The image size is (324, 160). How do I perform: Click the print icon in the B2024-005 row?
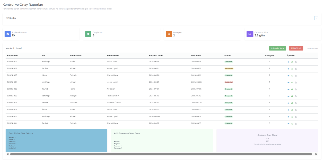[x=292, y=89]
